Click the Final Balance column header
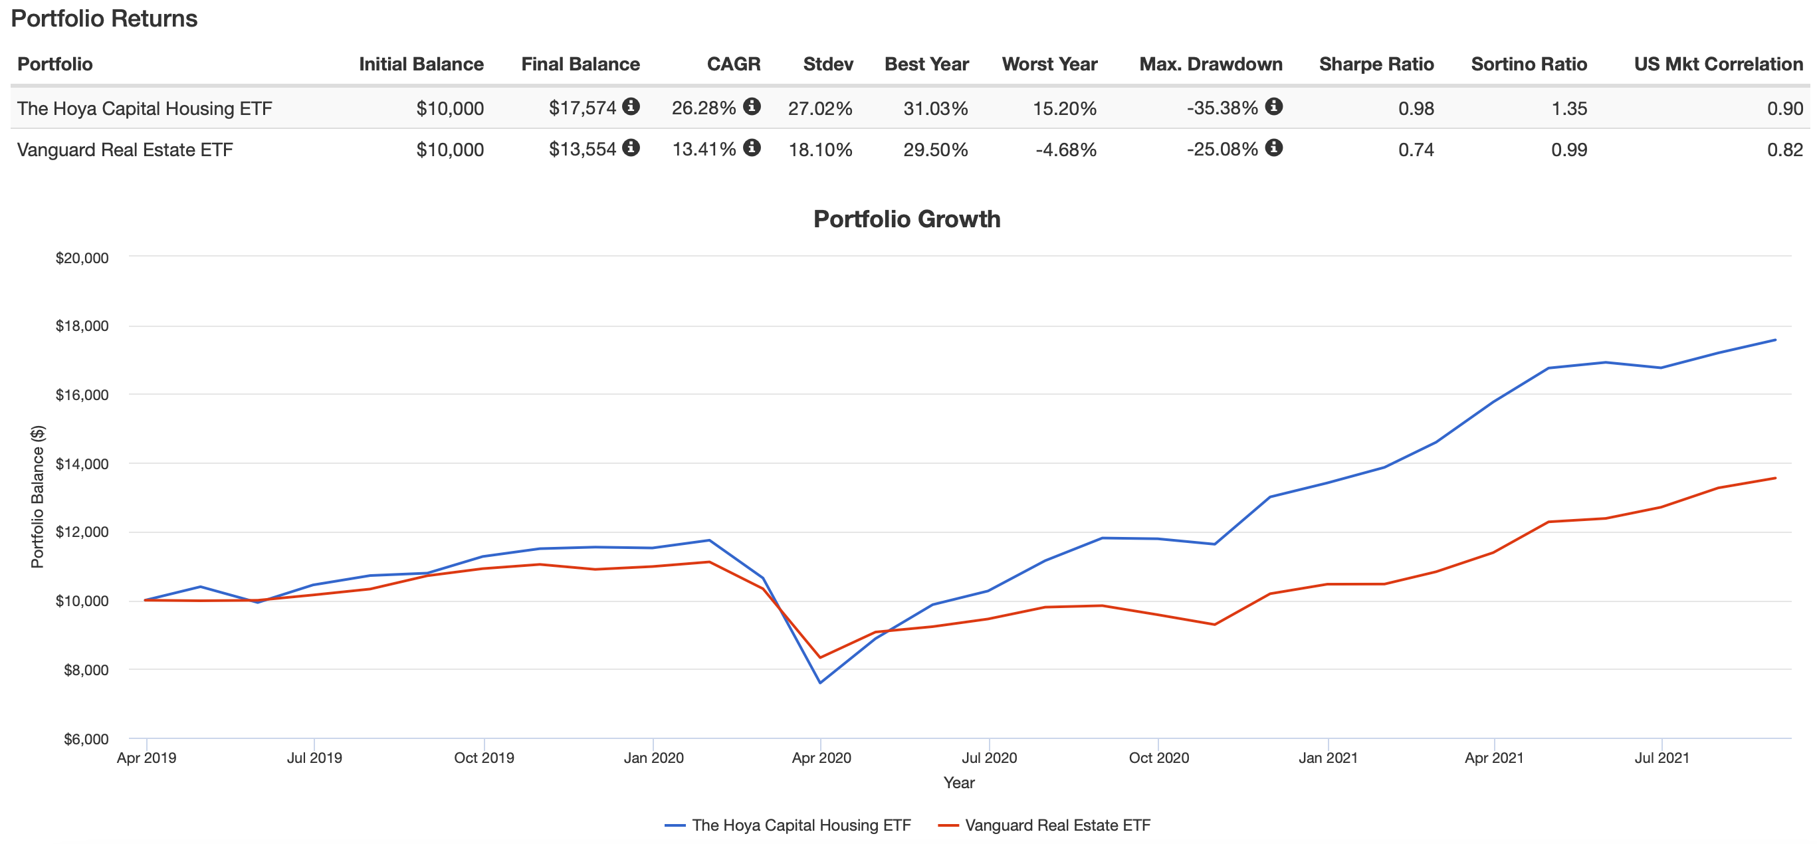This screenshot has height=844, width=1817. 580,64
